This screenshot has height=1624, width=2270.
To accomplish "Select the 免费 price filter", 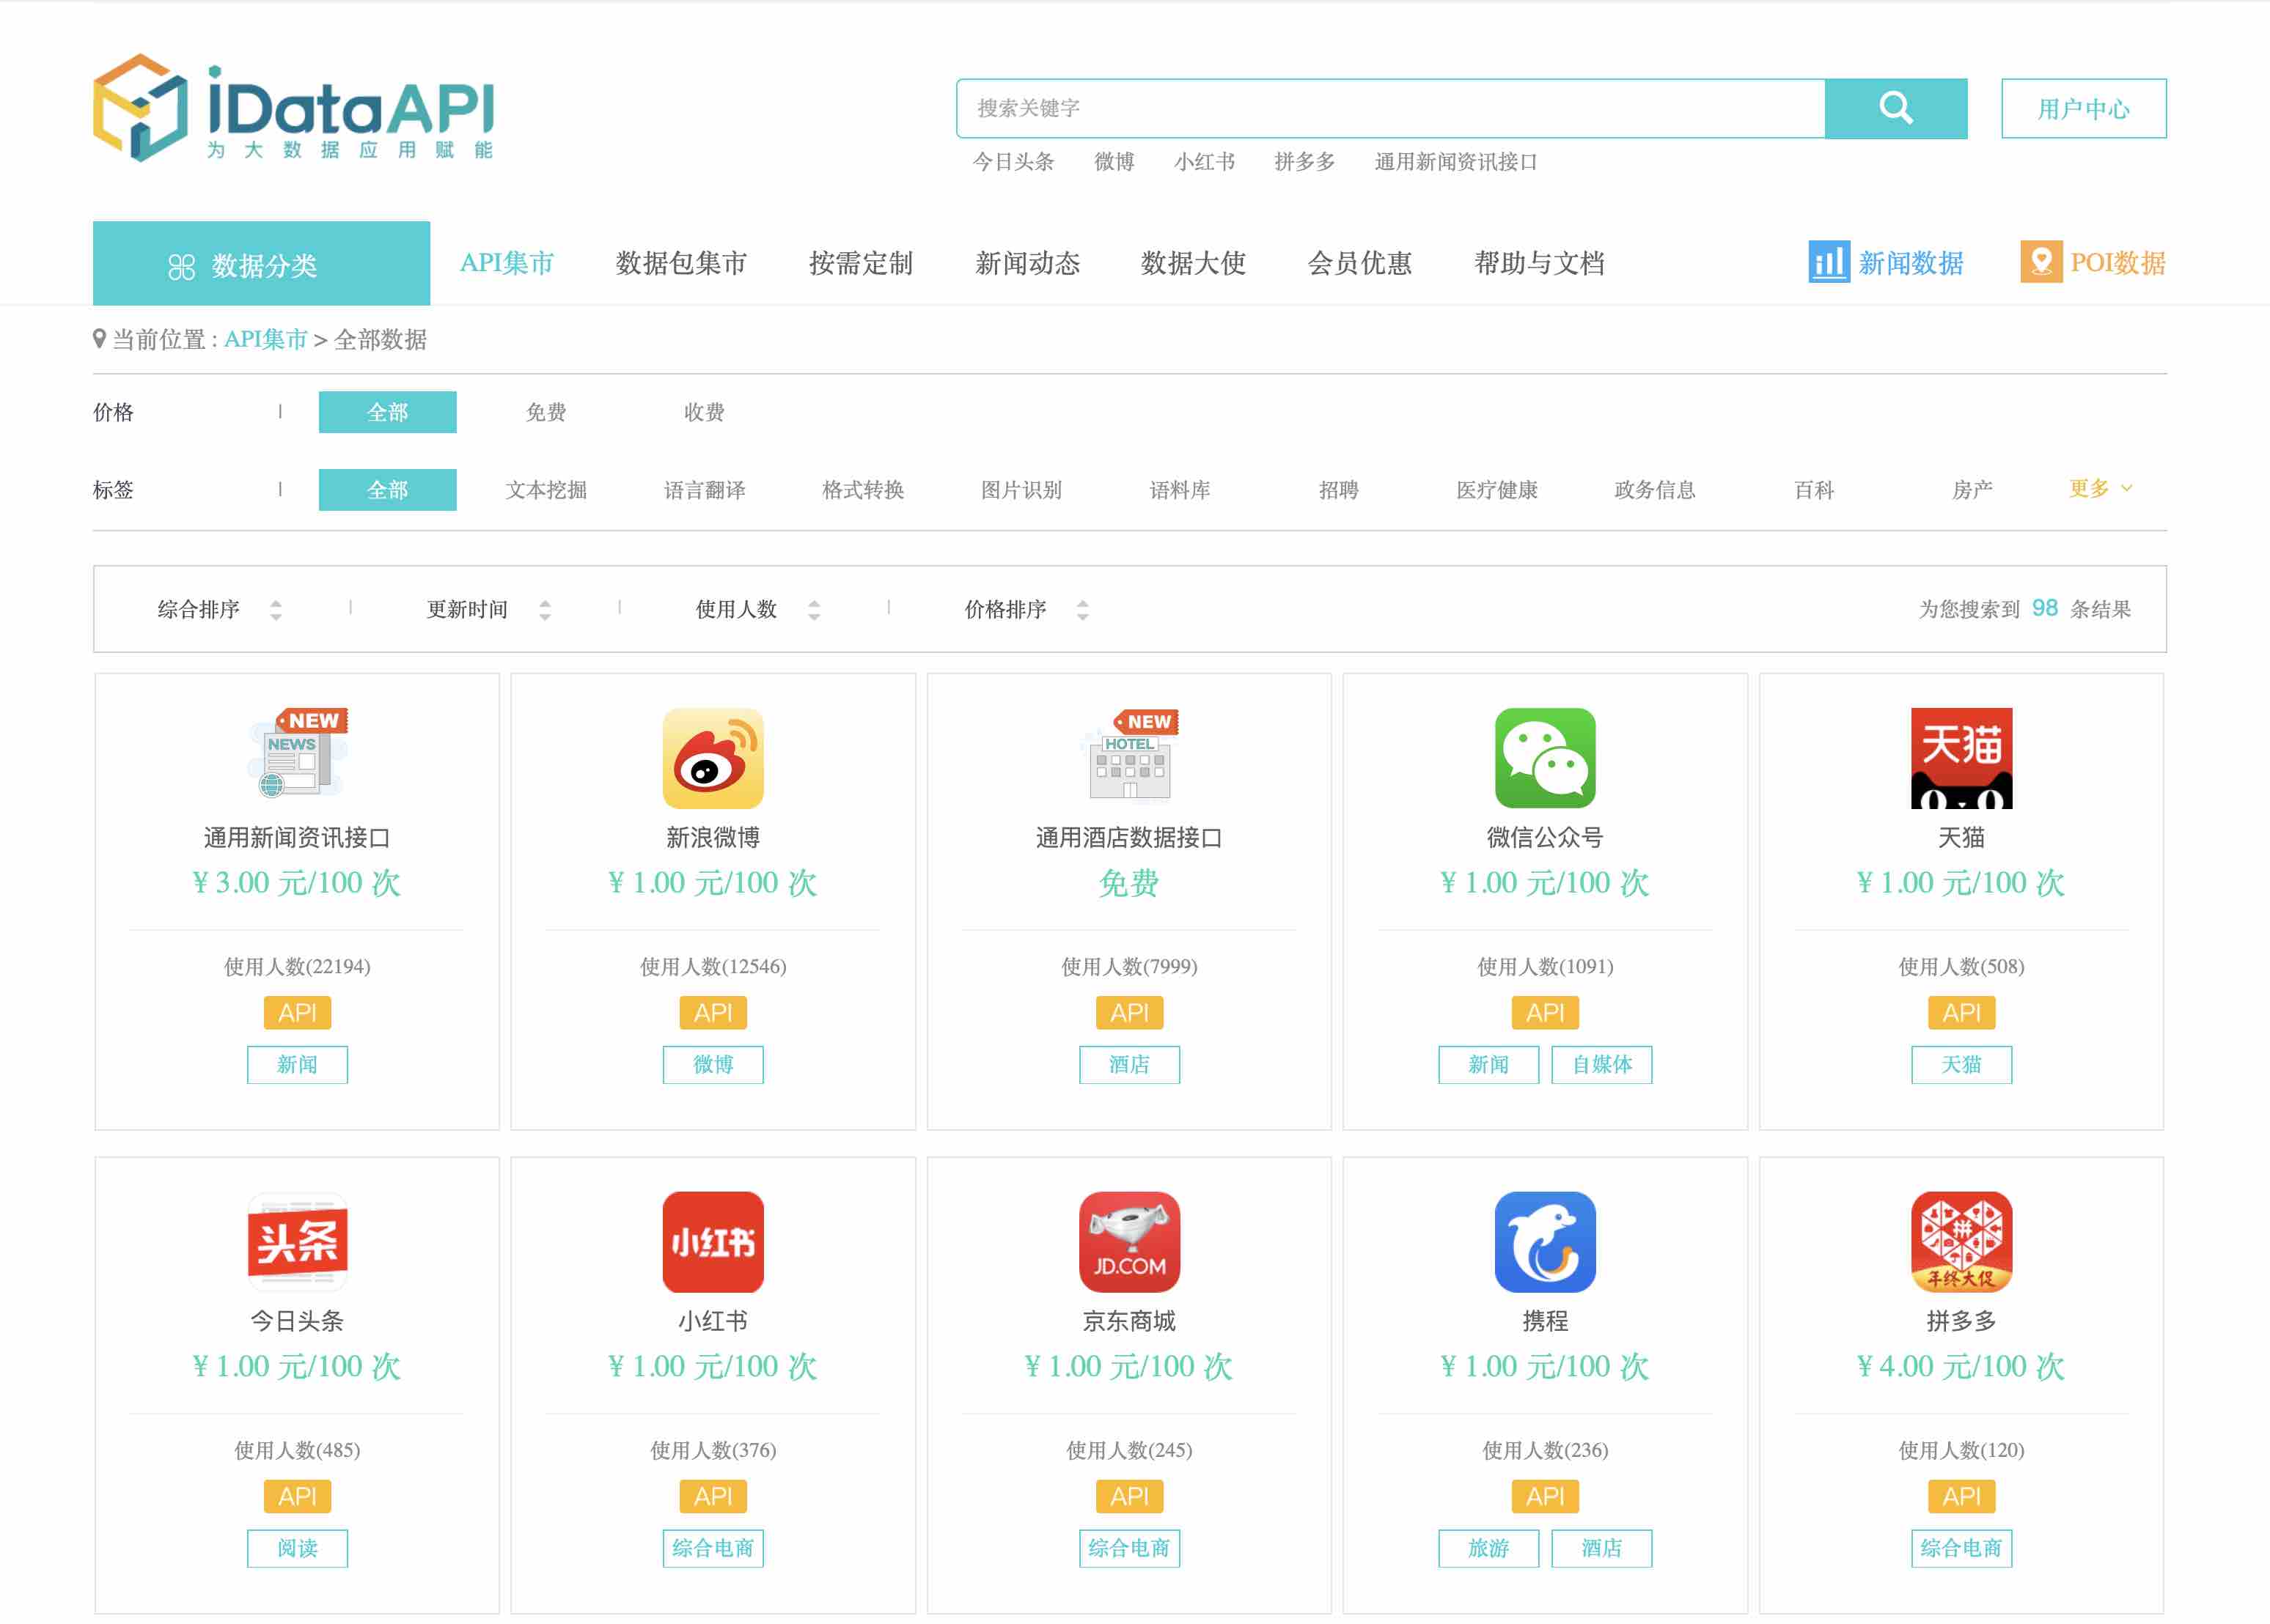I will coord(546,412).
